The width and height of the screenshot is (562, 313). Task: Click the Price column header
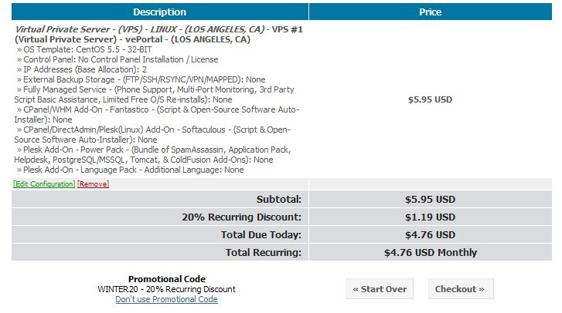[x=430, y=12]
